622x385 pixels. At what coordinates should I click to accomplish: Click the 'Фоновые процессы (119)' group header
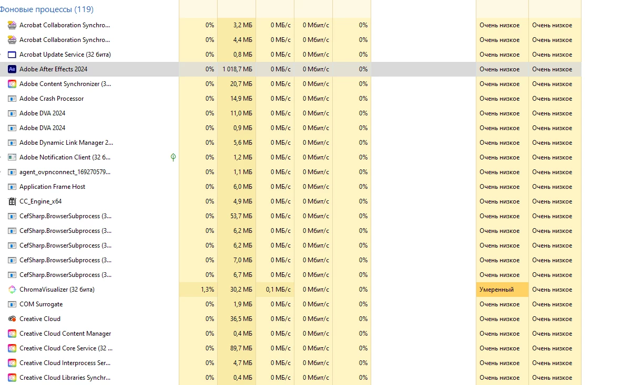(x=46, y=9)
